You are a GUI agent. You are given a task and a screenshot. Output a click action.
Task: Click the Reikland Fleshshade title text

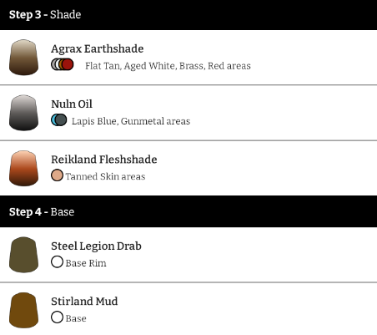click(104, 160)
